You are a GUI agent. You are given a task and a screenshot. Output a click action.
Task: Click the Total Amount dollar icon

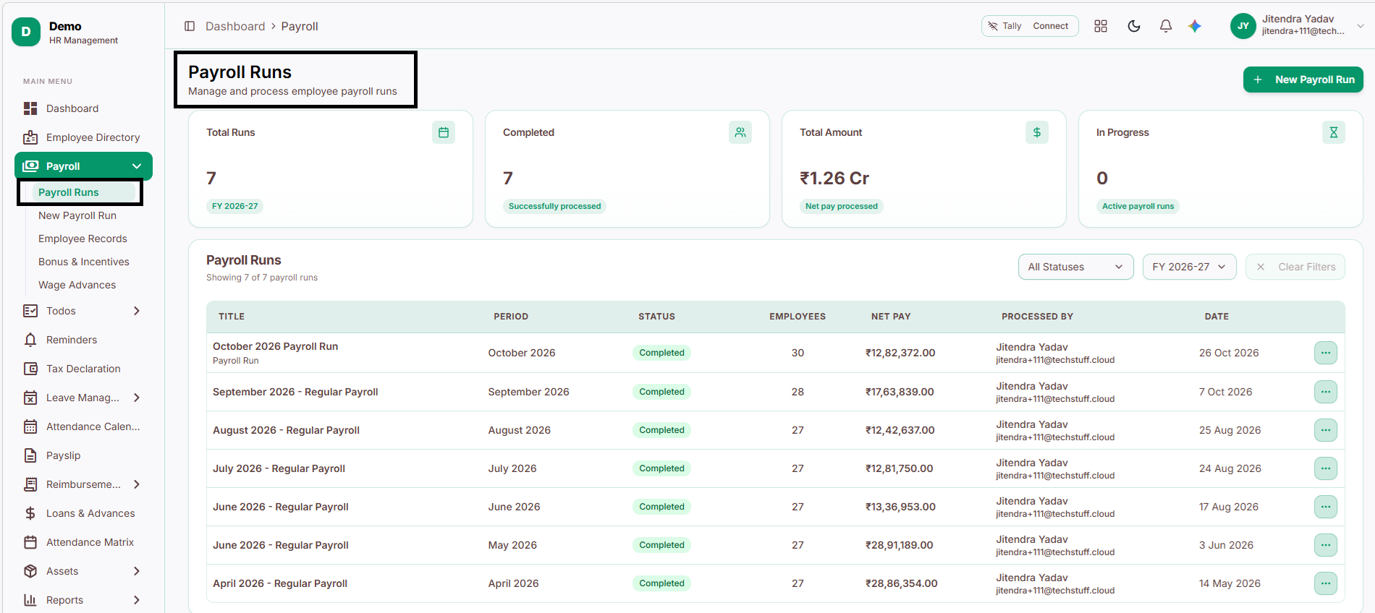tap(1036, 132)
